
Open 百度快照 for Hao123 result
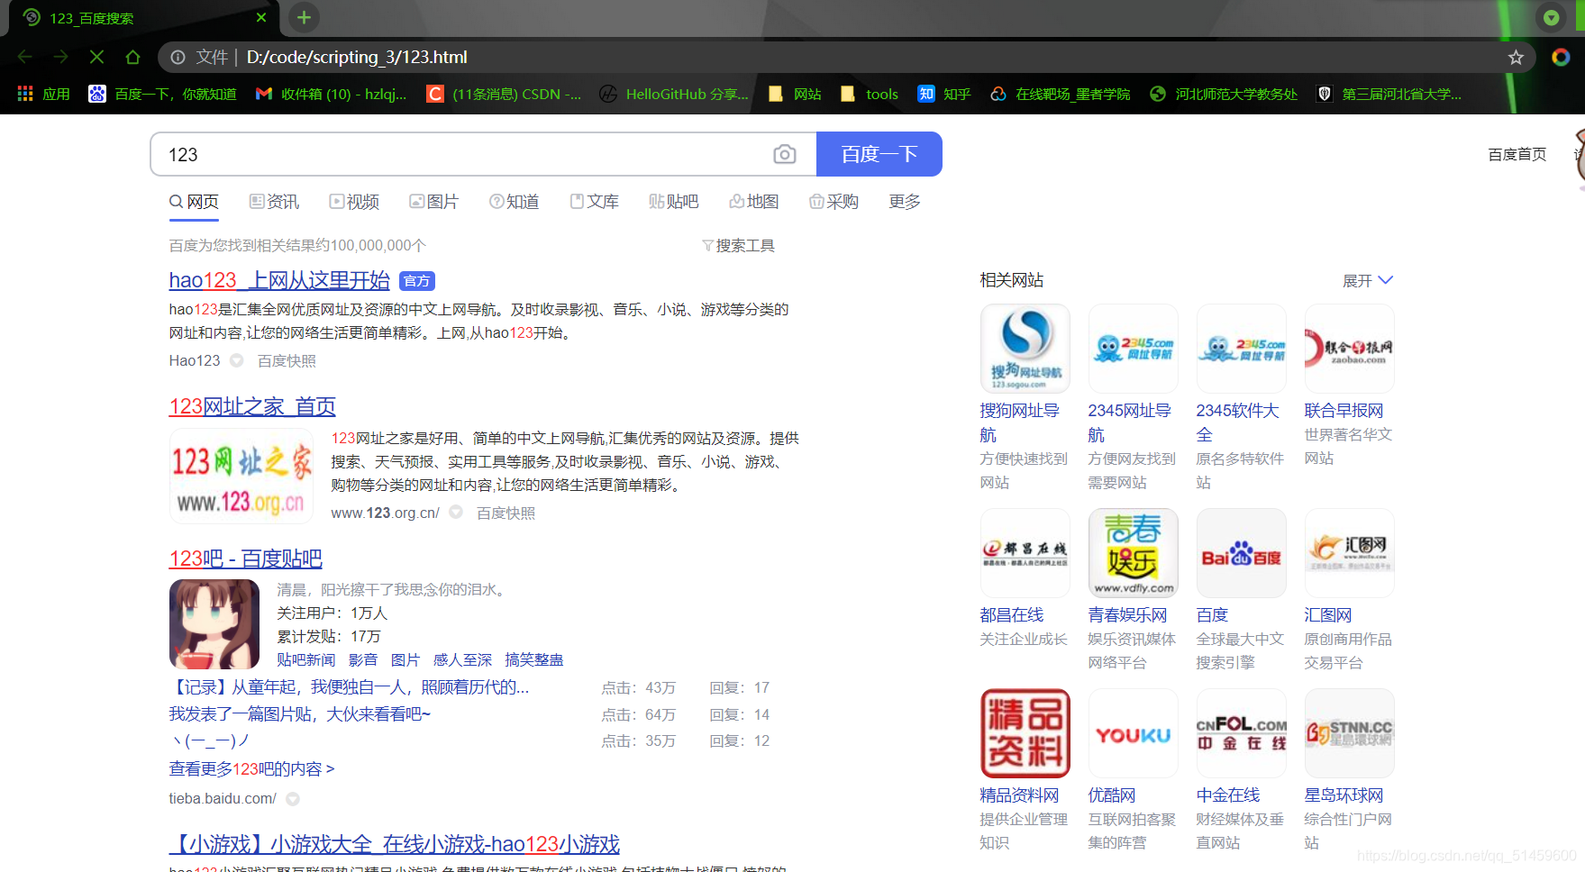(287, 361)
